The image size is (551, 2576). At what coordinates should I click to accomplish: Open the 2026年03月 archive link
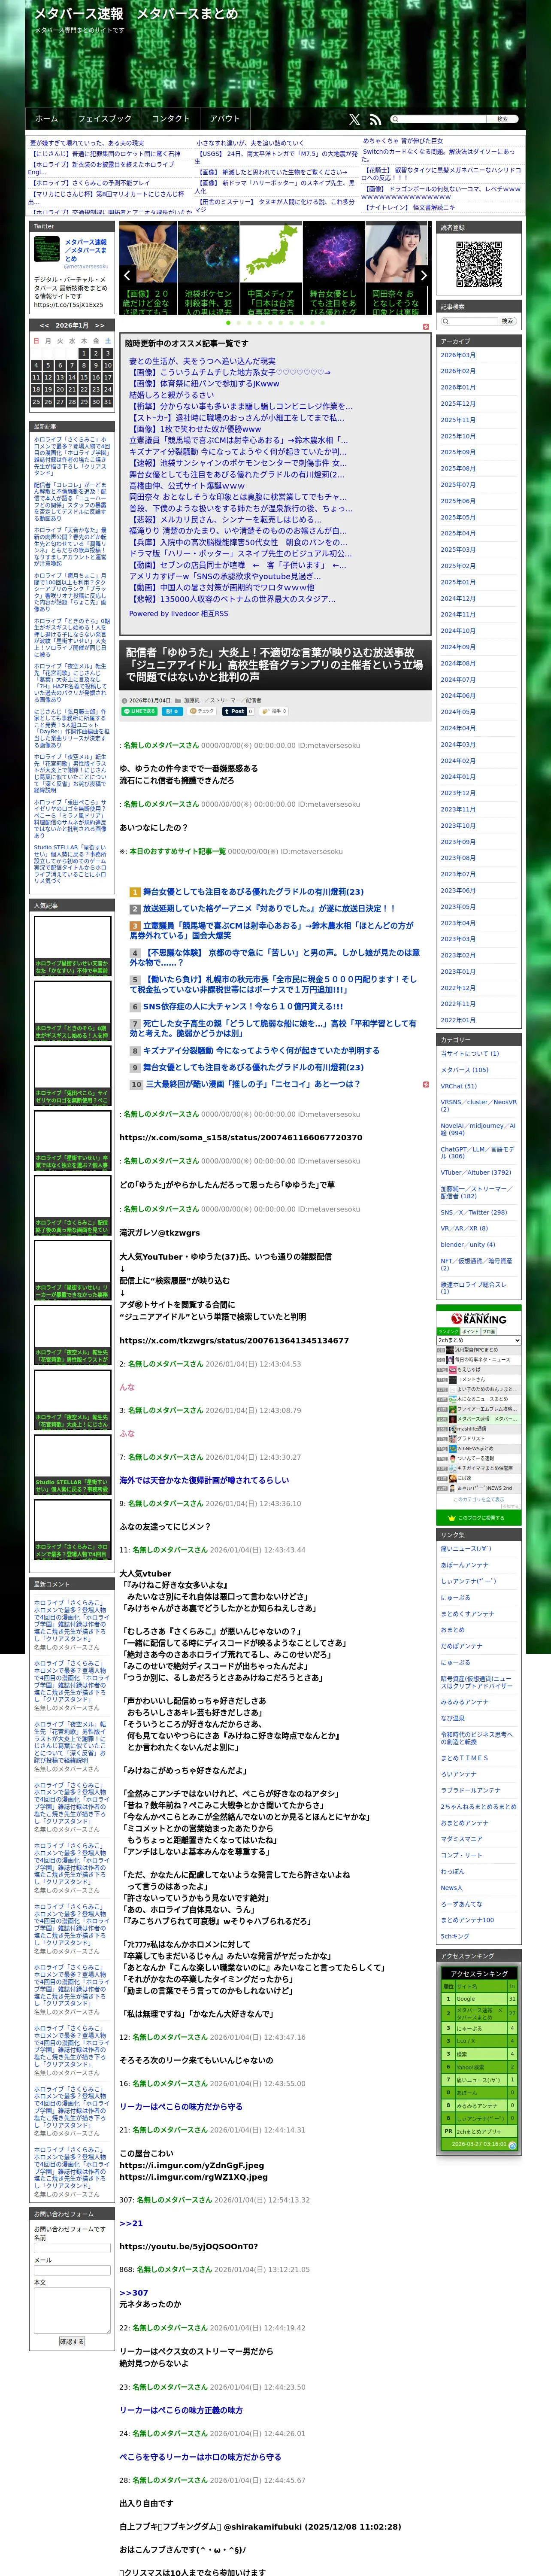tap(458, 355)
